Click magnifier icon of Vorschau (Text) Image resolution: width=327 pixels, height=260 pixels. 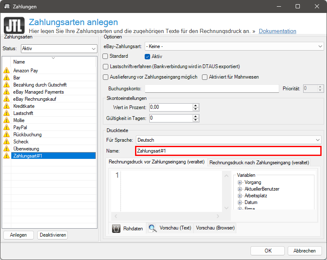coord(153,228)
